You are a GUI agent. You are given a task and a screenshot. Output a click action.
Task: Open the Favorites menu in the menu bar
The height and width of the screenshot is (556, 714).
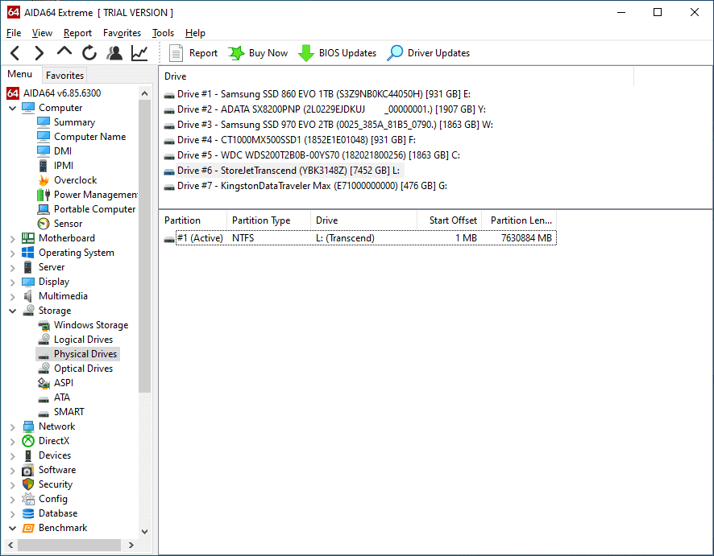122,33
